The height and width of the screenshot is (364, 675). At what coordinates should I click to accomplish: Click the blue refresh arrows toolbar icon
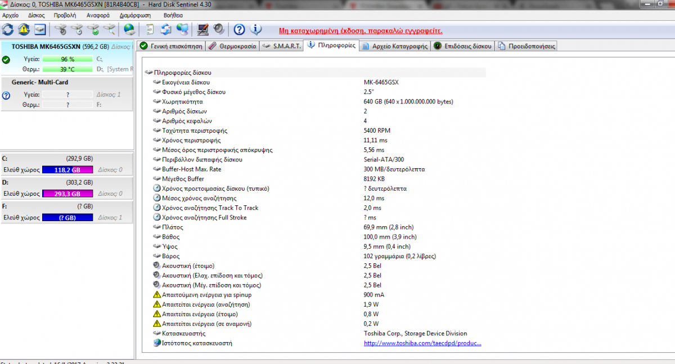(x=8, y=29)
